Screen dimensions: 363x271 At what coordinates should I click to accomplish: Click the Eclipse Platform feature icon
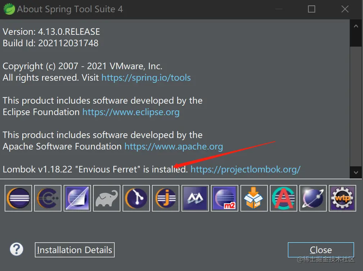pos(18,198)
